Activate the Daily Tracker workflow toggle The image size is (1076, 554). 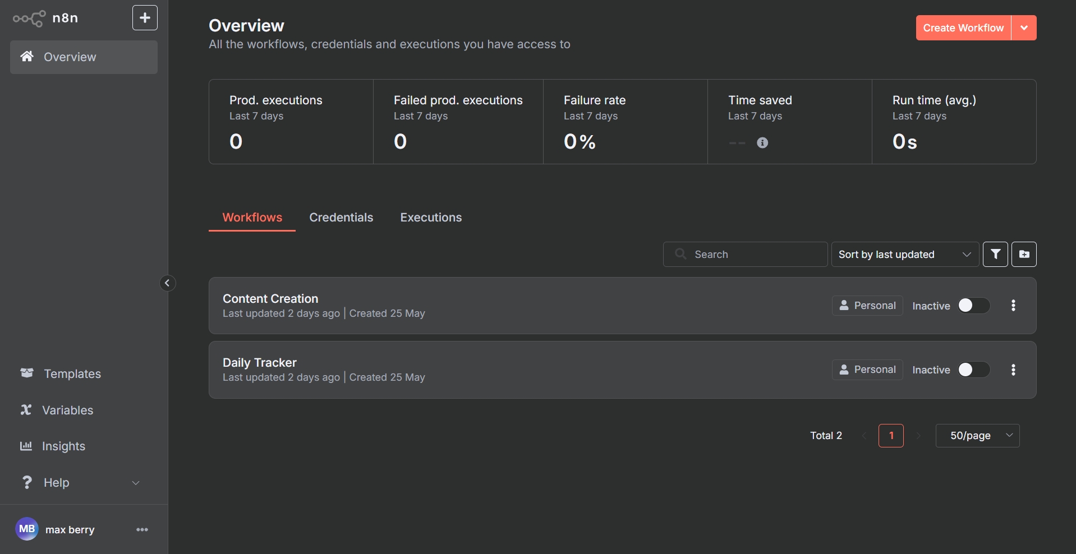(973, 370)
